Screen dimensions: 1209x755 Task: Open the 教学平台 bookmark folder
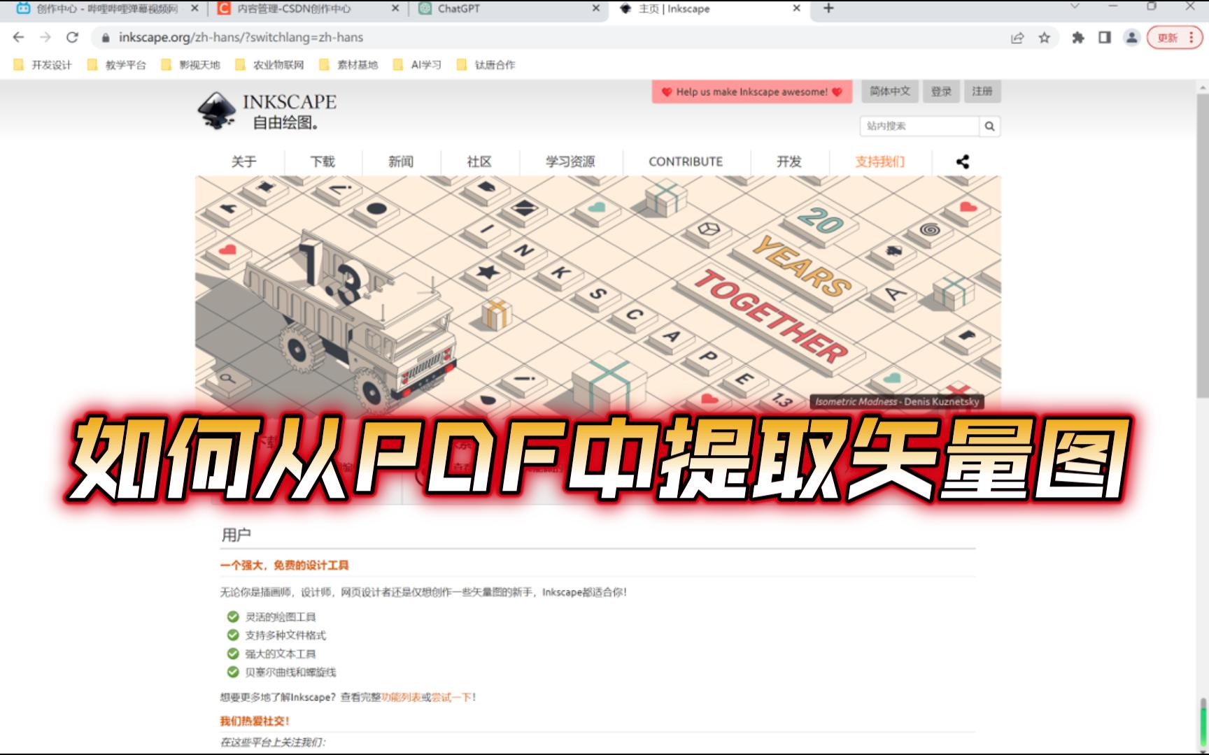click(x=117, y=65)
